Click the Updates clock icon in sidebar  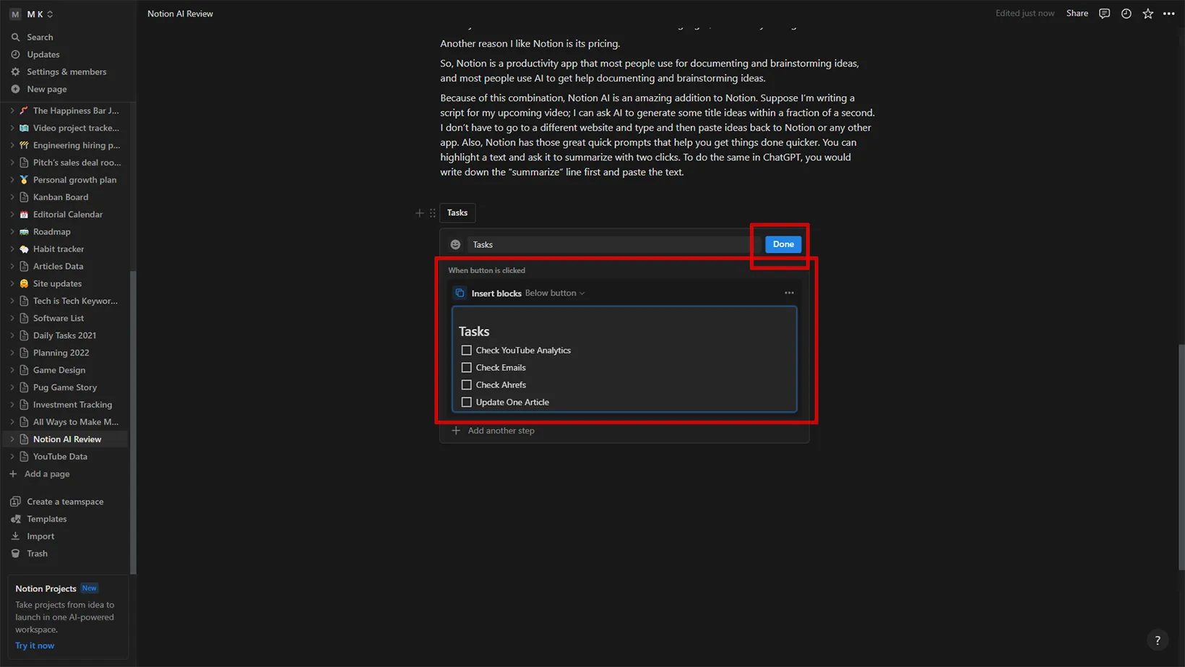click(15, 54)
